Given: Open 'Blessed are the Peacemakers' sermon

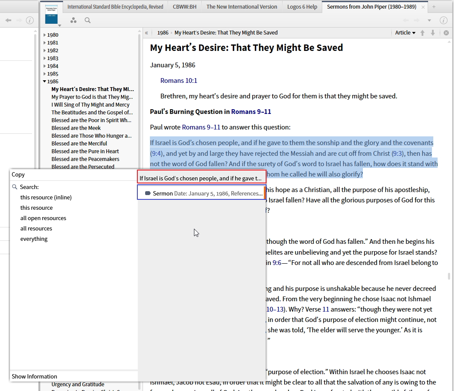Looking at the screenshot, I should click(85, 159).
